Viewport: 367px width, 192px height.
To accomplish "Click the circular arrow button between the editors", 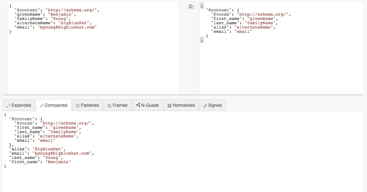I will tap(191, 5).
